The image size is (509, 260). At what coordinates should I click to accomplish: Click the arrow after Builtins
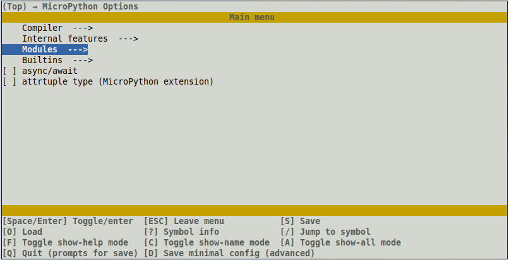83,61
